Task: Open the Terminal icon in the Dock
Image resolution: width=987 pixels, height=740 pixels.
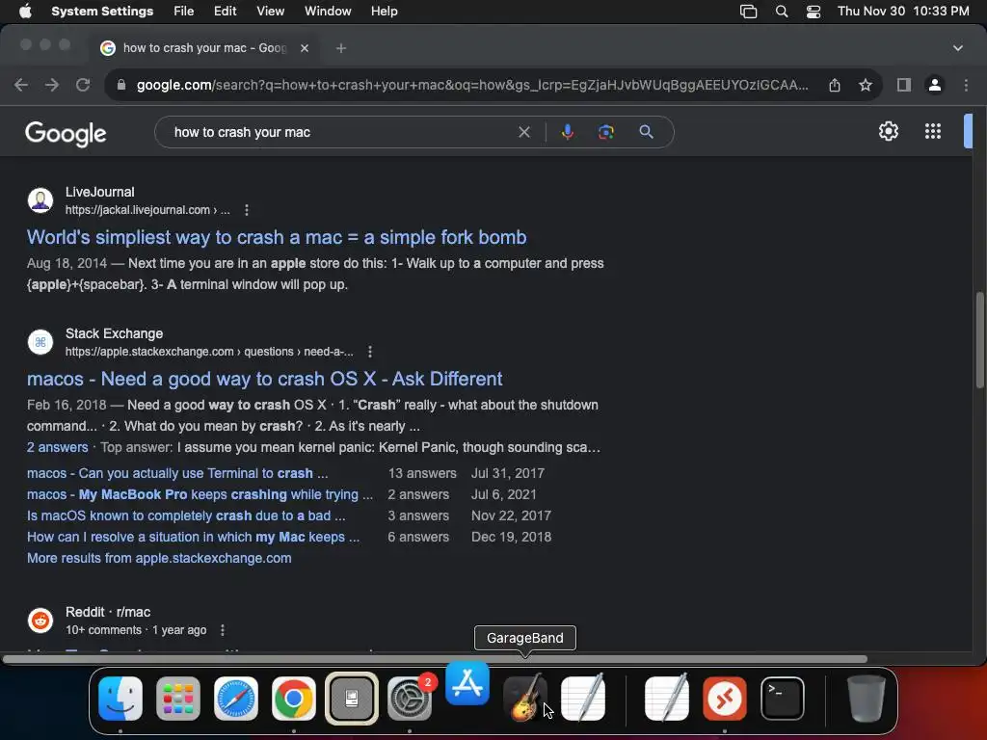Action: [783, 698]
